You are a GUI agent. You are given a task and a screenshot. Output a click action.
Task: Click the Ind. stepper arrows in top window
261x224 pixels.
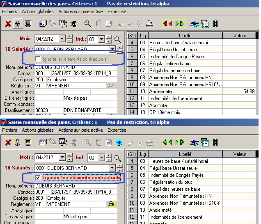click(109, 39)
